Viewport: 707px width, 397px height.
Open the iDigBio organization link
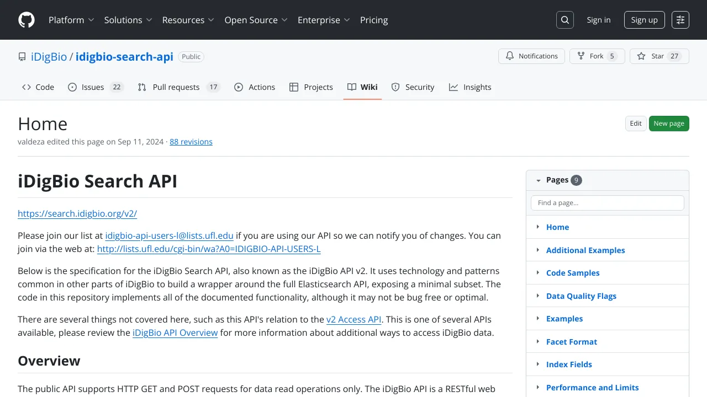coord(49,57)
